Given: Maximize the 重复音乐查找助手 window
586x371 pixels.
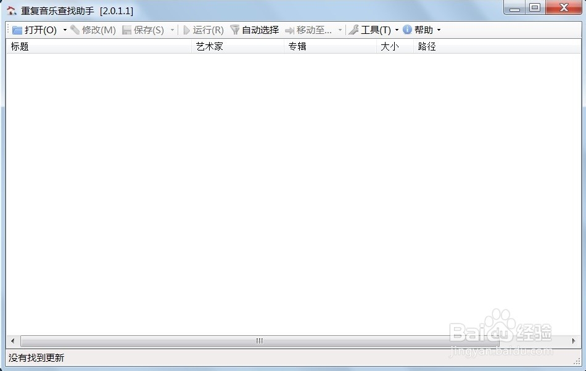Looking at the screenshot, I should pos(535,7).
